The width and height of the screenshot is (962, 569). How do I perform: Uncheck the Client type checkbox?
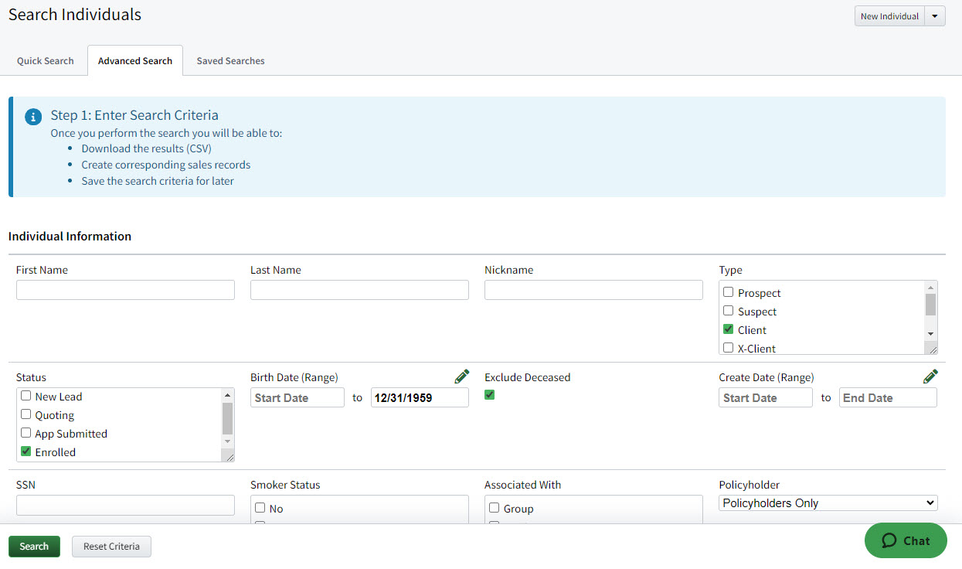coord(728,329)
